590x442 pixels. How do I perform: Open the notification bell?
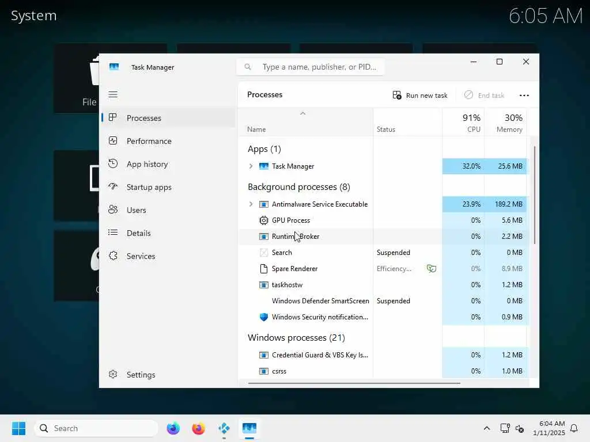click(x=574, y=428)
